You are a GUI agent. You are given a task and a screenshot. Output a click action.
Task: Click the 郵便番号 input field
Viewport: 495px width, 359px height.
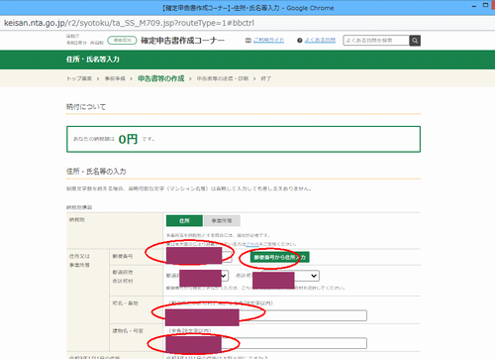pyautogui.click(x=199, y=257)
